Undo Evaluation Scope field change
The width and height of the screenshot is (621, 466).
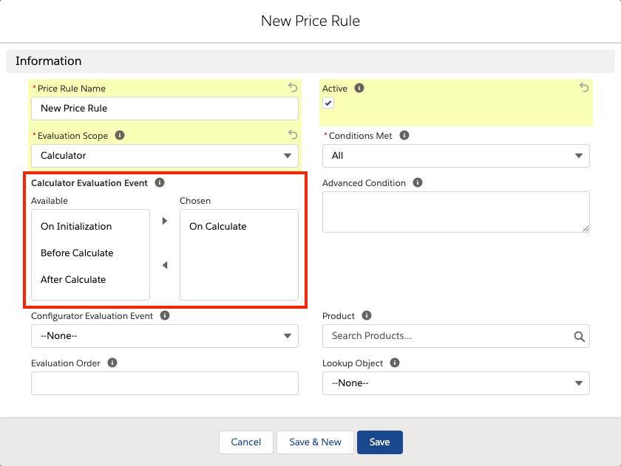tap(293, 135)
